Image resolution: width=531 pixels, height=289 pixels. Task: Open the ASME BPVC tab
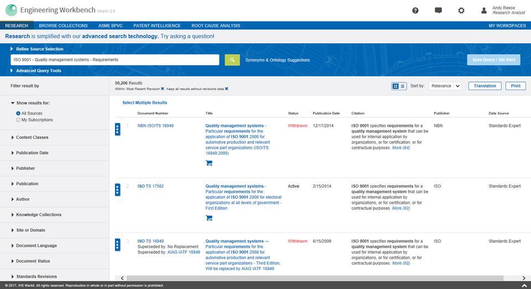click(111, 25)
